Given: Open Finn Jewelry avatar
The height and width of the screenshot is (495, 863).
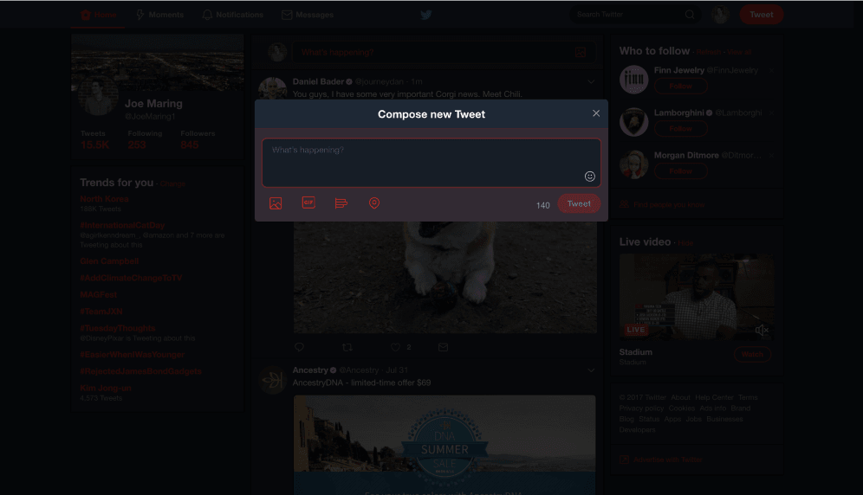Looking at the screenshot, I should point(634,80).
